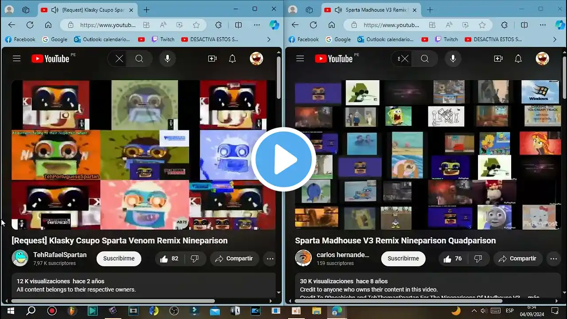
Task: Go to home page in left Edge window
Action: coord(48,25)
